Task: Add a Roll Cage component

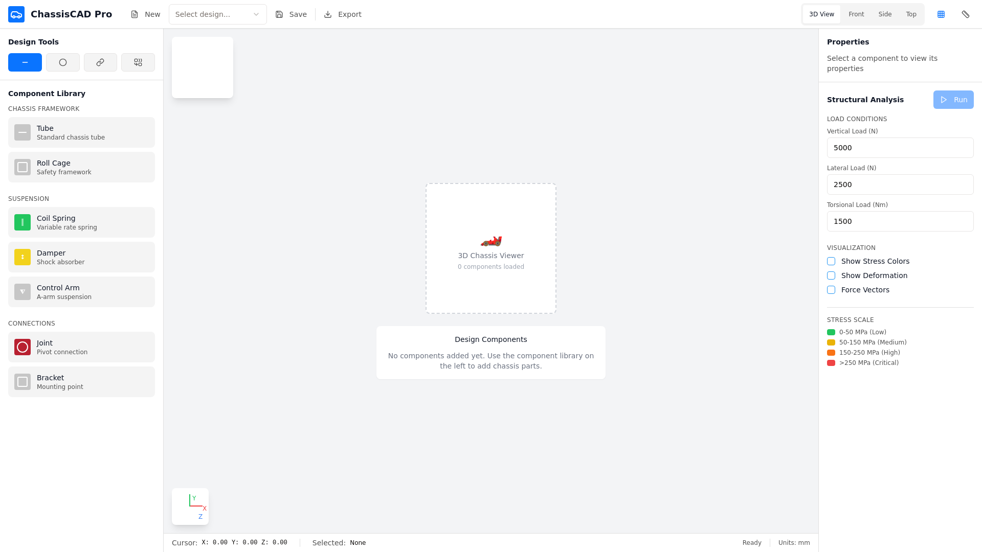Action: coord(81,167)
